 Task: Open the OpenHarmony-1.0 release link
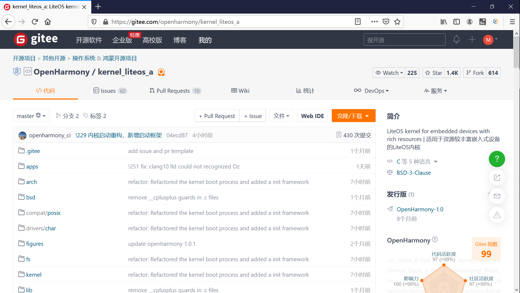tap(420, 209)
